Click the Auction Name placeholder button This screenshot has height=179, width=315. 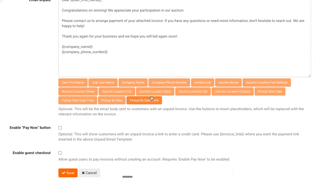click(228, 83)
